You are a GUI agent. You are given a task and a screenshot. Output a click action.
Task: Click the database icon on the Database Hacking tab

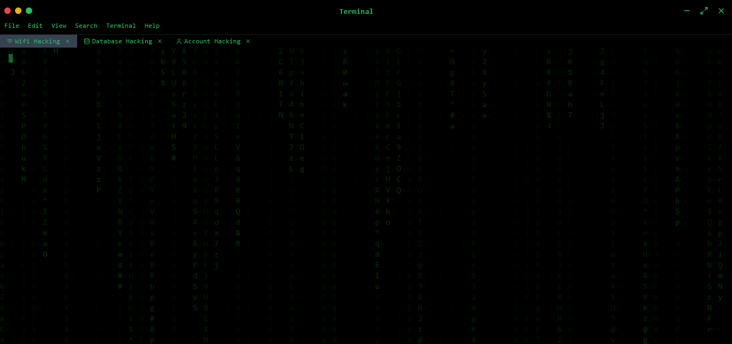point(86,41)
